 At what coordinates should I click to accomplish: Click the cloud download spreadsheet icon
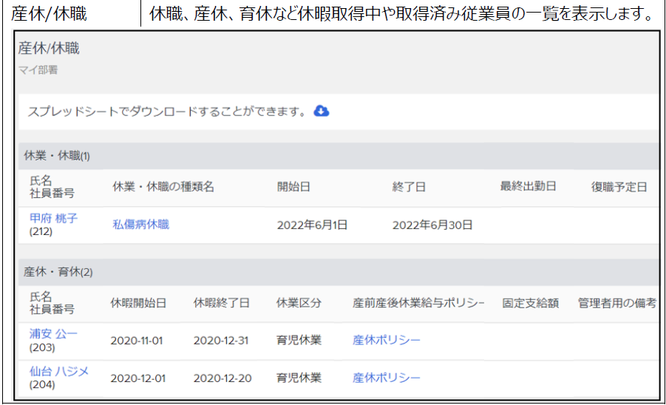[x=322, y=111]
